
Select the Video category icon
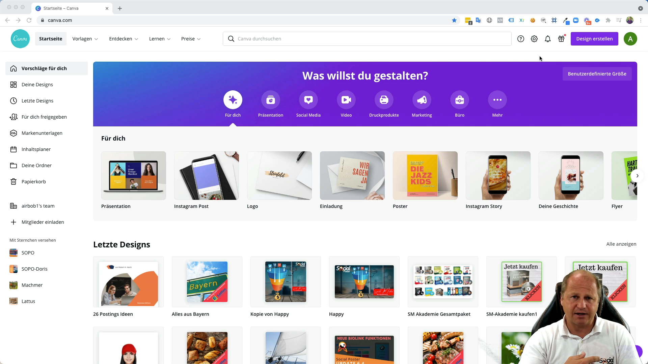[346, 100]
